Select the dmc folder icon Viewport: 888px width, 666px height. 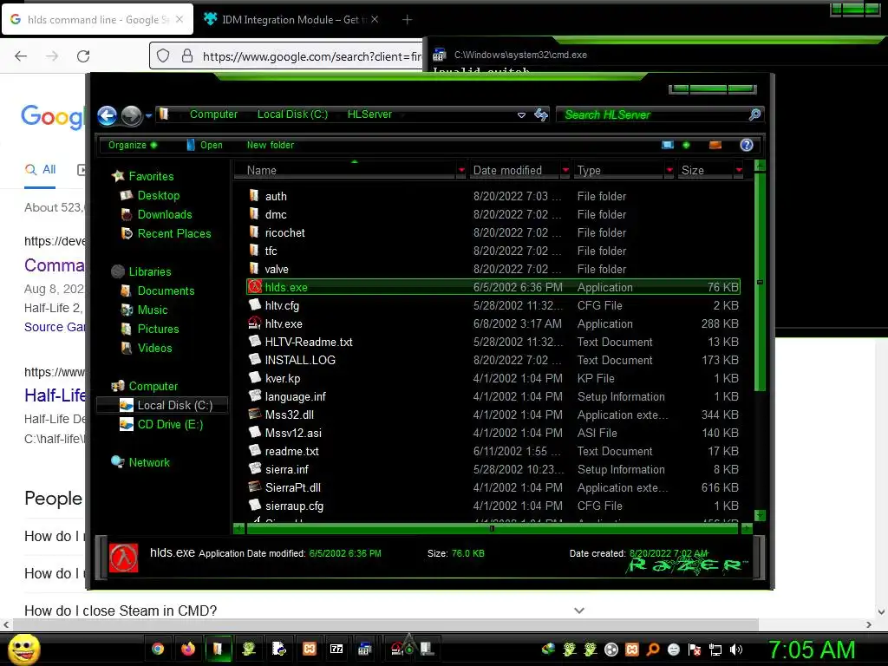pos(254,214)
